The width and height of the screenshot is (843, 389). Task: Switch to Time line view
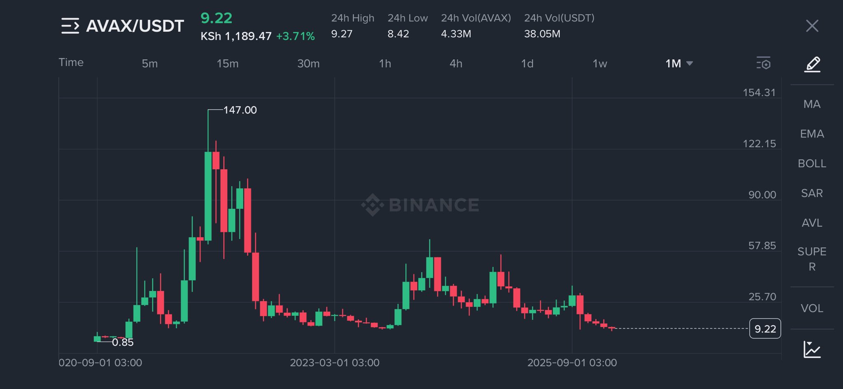pos(71,63)
